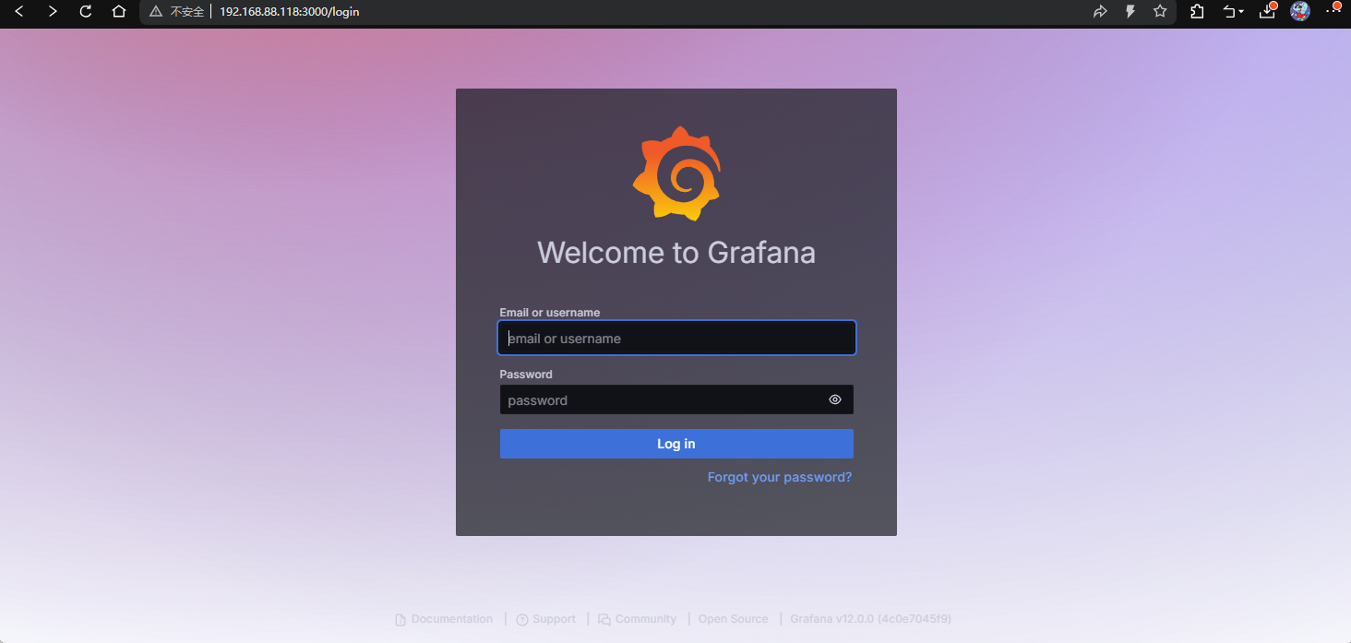Click the Password field label
The image size is (1351, 643).
pos(526,375)
